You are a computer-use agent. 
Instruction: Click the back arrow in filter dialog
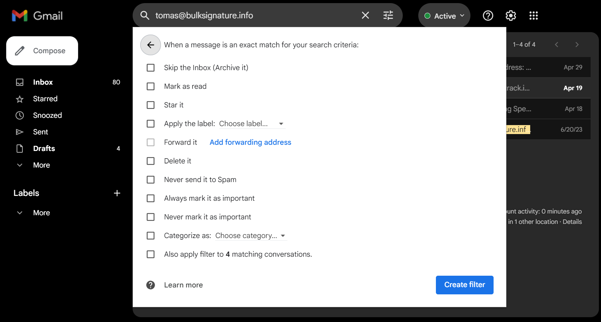click(x=151, y=45)
